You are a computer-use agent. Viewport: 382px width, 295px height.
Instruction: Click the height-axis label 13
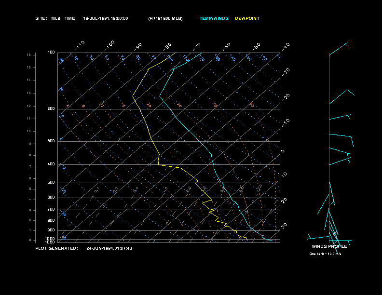pyautogui.click(x=29, y=93)
